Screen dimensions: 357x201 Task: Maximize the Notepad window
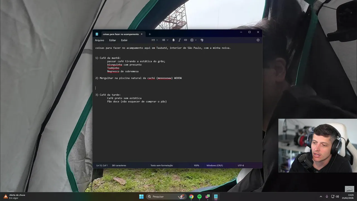249,32
